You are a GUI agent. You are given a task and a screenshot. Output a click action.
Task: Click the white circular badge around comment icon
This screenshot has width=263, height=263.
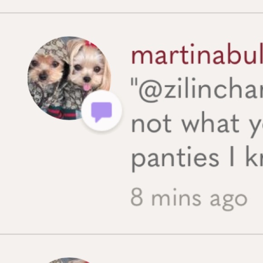102,111
